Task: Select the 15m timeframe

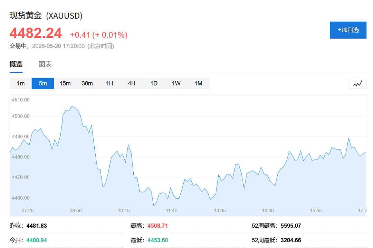Action: (x=65, y=84)
